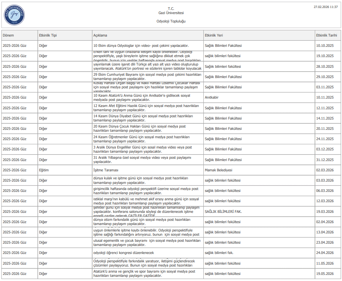
Task: Click the odyoloji öğrenci kongresi düzenlenecek description
Action: click(x=124, y=253)
